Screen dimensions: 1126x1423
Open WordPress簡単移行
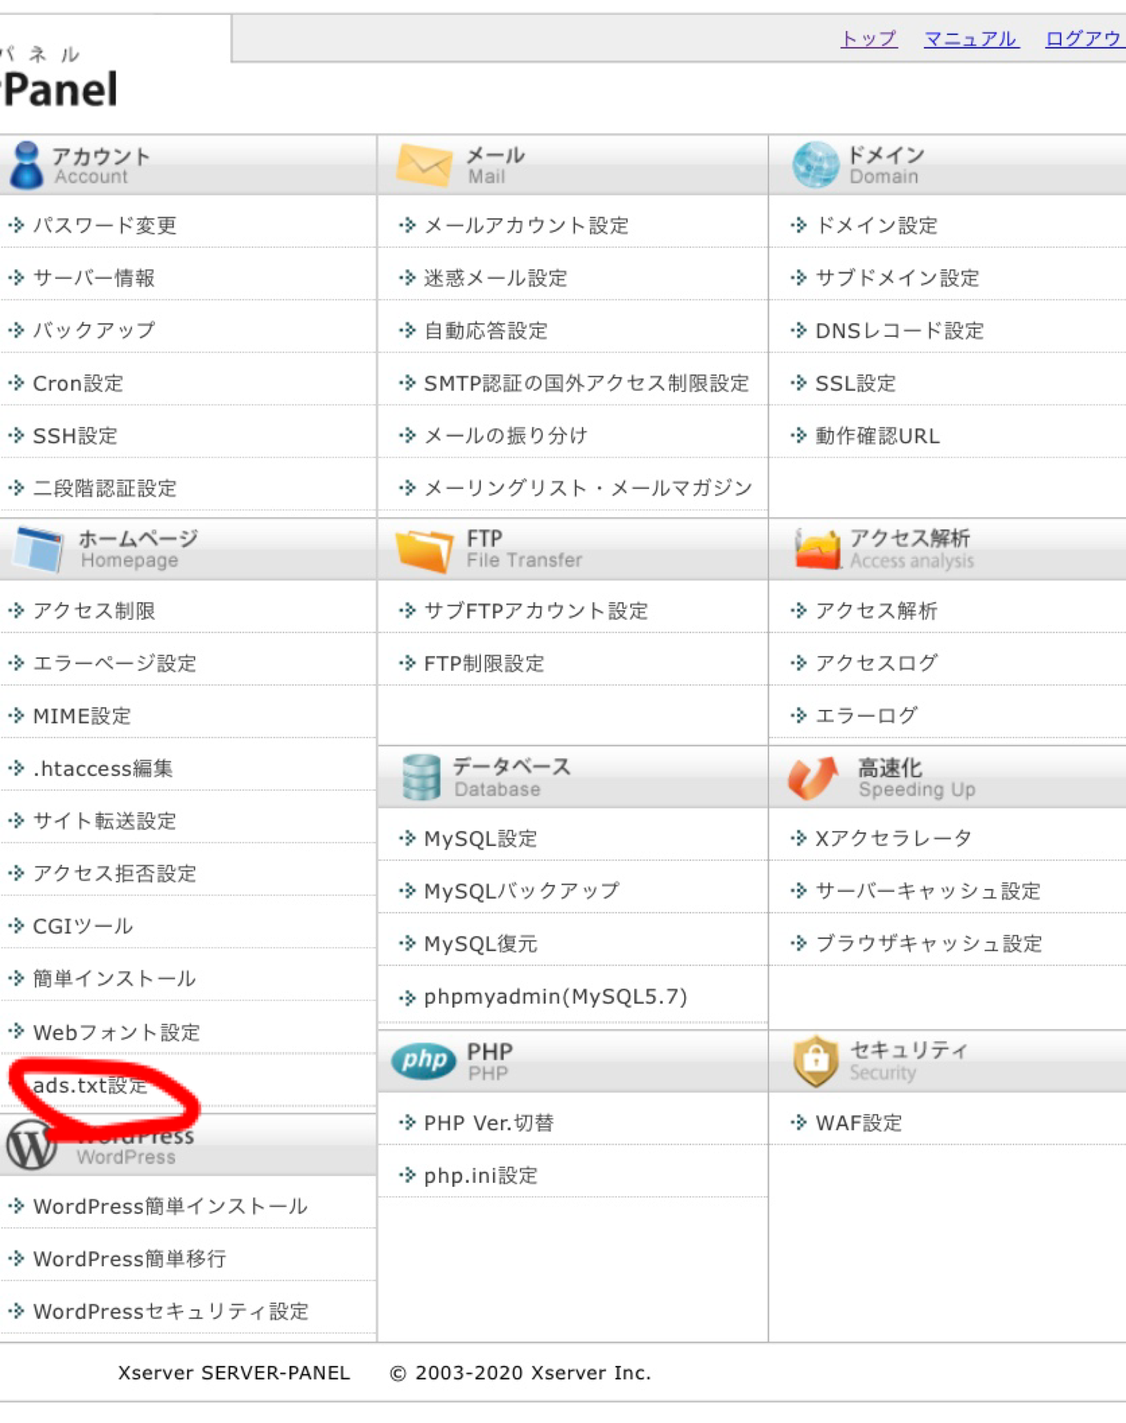click(130, 1259)
